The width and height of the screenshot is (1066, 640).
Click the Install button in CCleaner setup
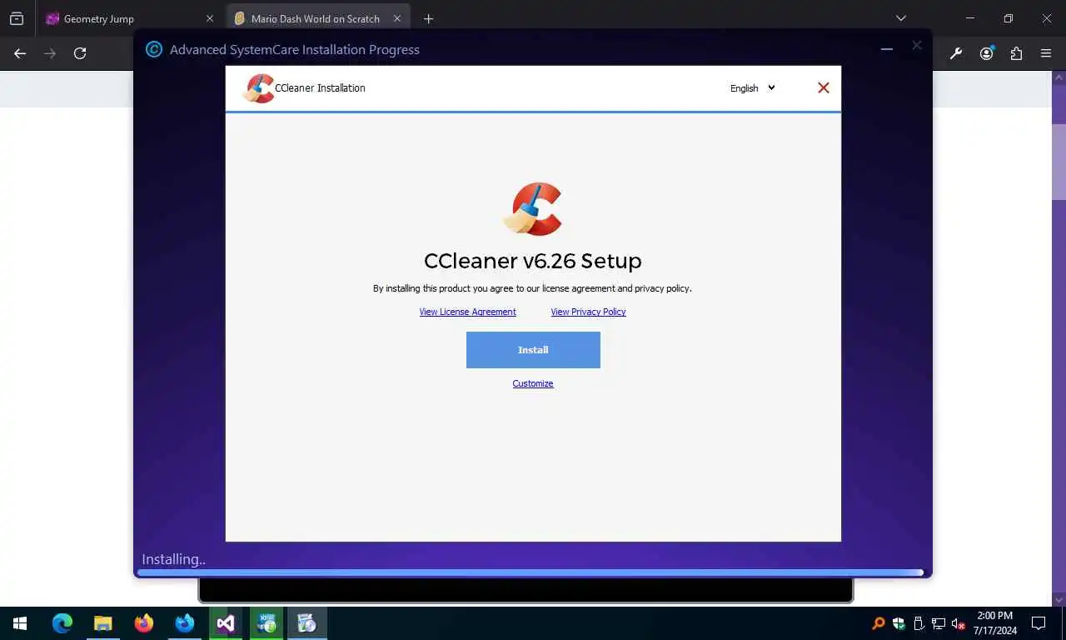click(x=533, y=350)
